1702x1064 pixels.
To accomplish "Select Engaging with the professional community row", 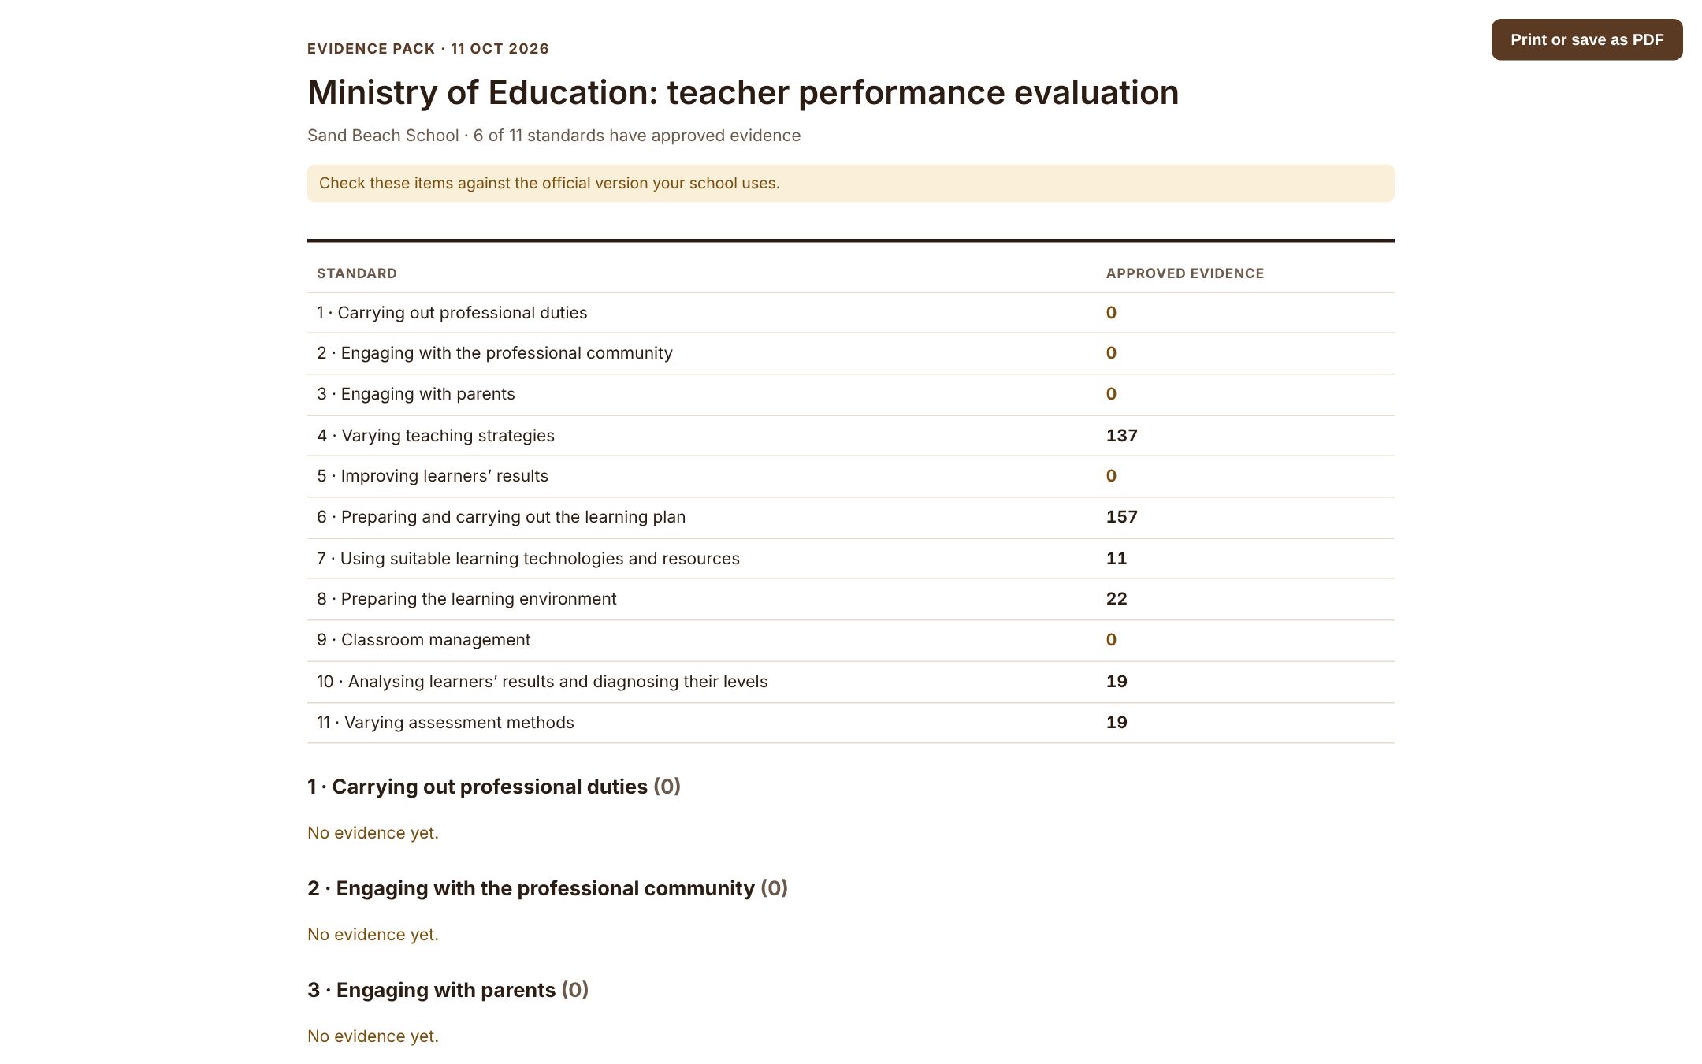I will [850, 353].
